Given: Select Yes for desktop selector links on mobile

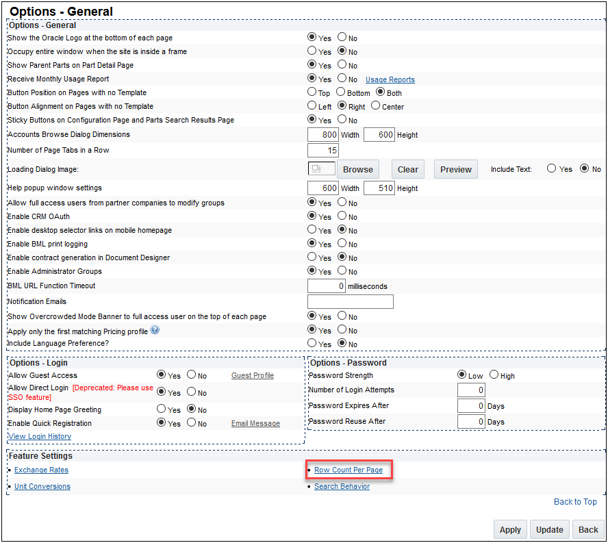Looking at the screenshot, I should [x=312, y=229].
